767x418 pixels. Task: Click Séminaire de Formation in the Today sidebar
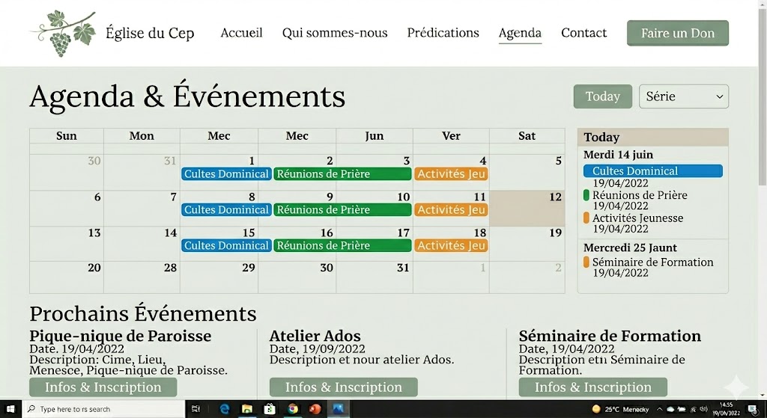[x=652, y=262]
